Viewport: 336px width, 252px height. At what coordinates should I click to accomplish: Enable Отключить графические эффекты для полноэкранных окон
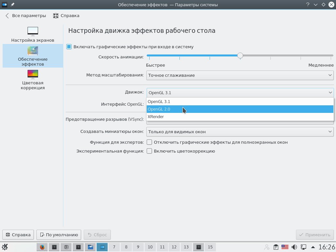pyautogui.click(x=149, y=142)
